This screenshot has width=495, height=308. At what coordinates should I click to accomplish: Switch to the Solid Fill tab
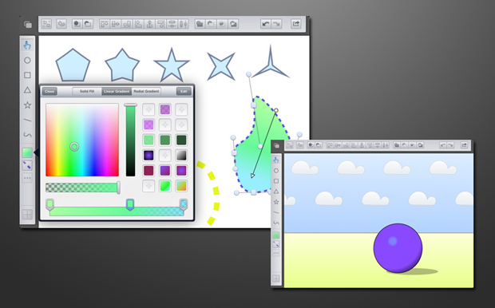pyautogui.click(x=87, y=91)
